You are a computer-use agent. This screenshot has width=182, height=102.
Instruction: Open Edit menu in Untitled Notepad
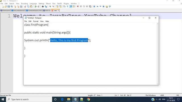pos(30,21)
